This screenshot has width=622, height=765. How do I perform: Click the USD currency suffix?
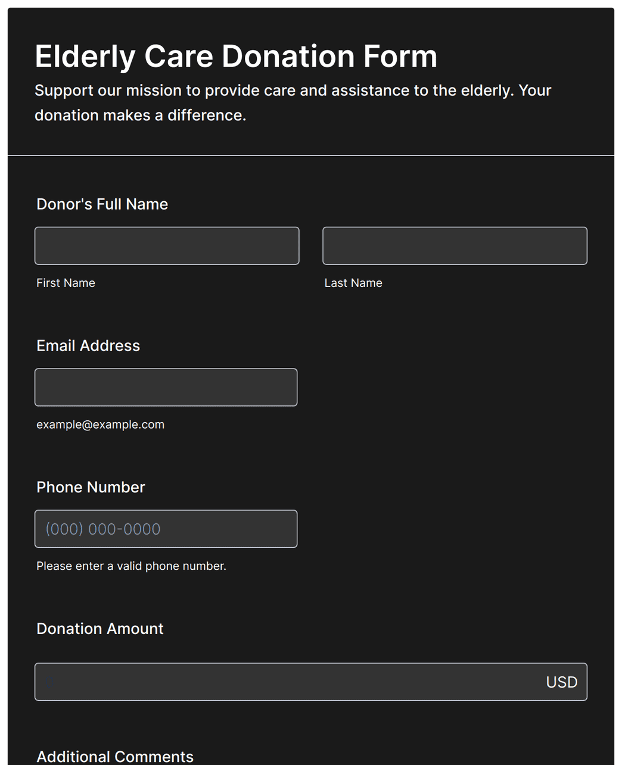tap(562, 682)
